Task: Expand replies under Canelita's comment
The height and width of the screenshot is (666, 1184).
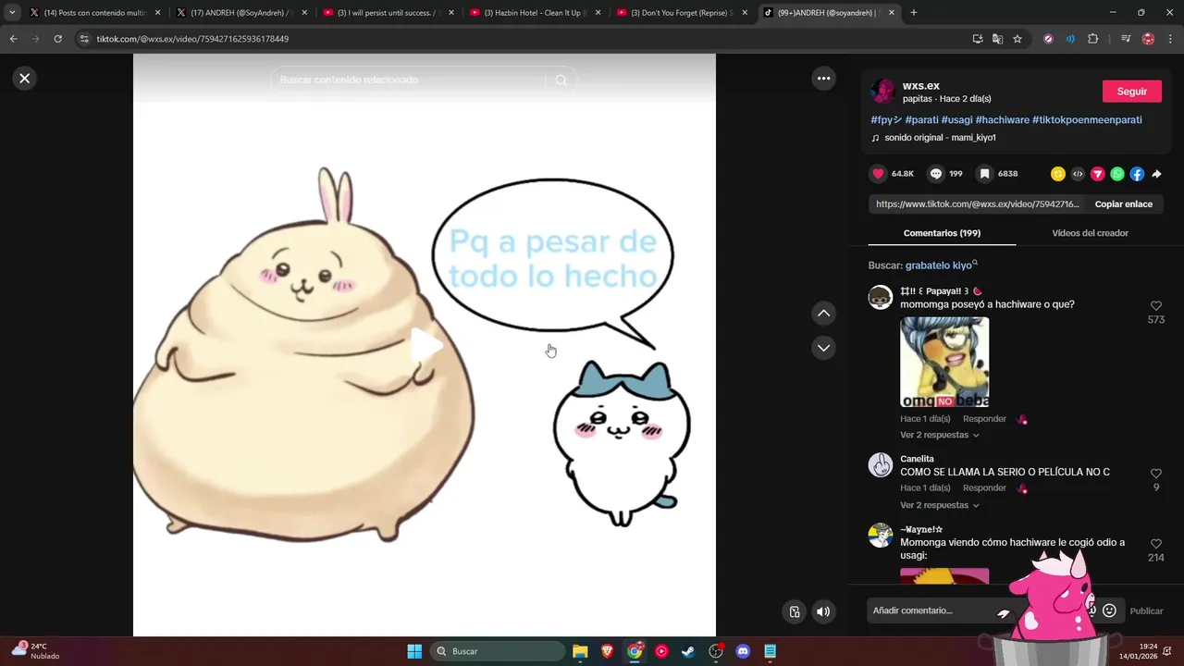Action: 939,505
